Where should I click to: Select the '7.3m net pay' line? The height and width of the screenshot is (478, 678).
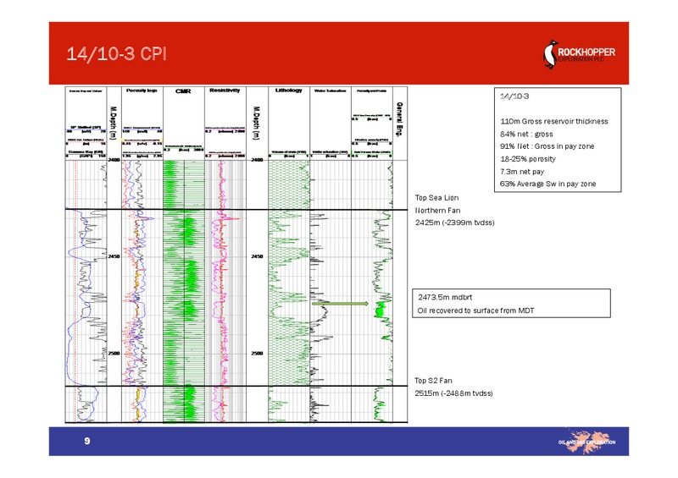pos(522,172)
